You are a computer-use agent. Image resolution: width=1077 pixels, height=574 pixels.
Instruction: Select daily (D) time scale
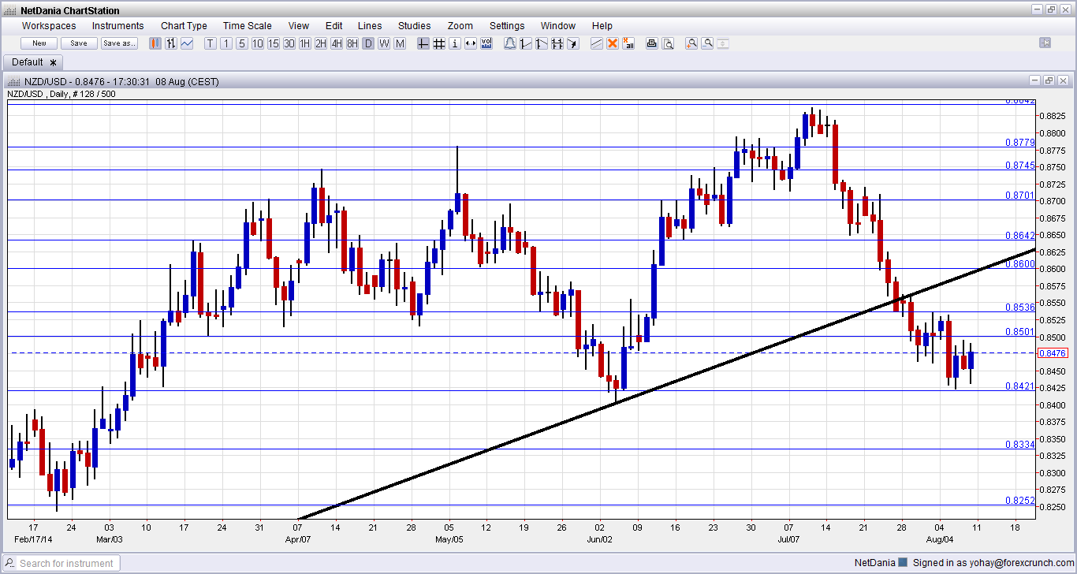coord(368,43)
